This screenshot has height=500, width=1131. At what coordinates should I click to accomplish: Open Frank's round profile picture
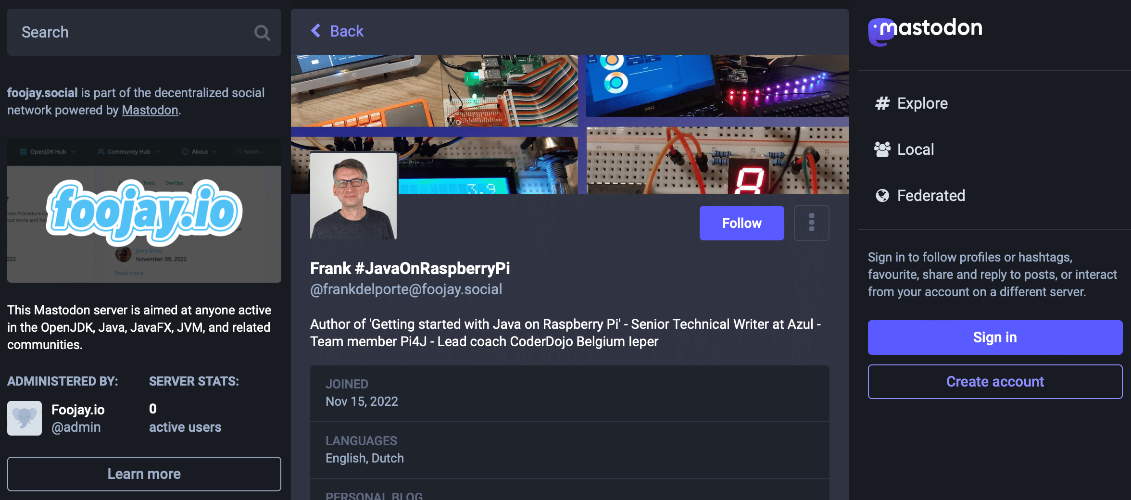352,194
